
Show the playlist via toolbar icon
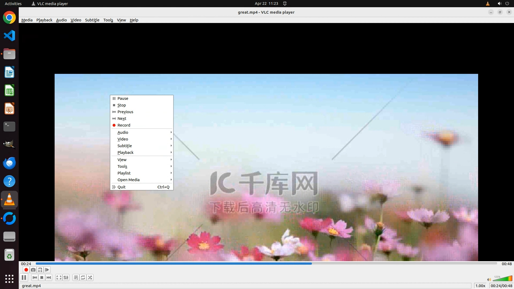click(76, 277)
